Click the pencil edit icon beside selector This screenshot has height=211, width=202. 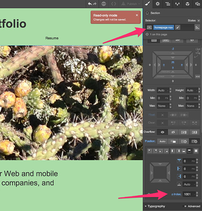tap(178, 27)
